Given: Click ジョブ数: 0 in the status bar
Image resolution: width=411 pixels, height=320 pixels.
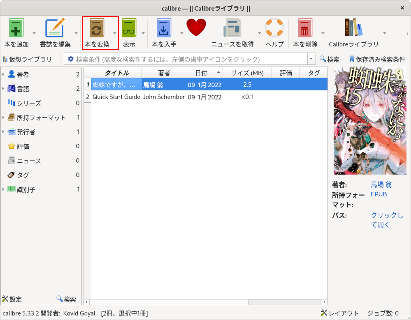Looking at the screenshot, I should pyautogui.click(x=383, y=313).
